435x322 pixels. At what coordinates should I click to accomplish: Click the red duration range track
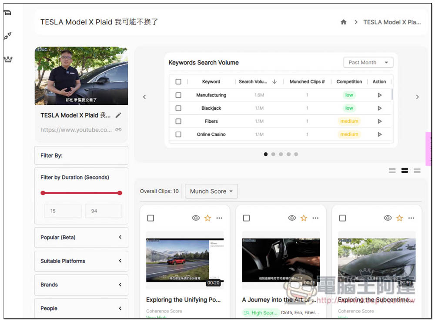coord(81,193)
